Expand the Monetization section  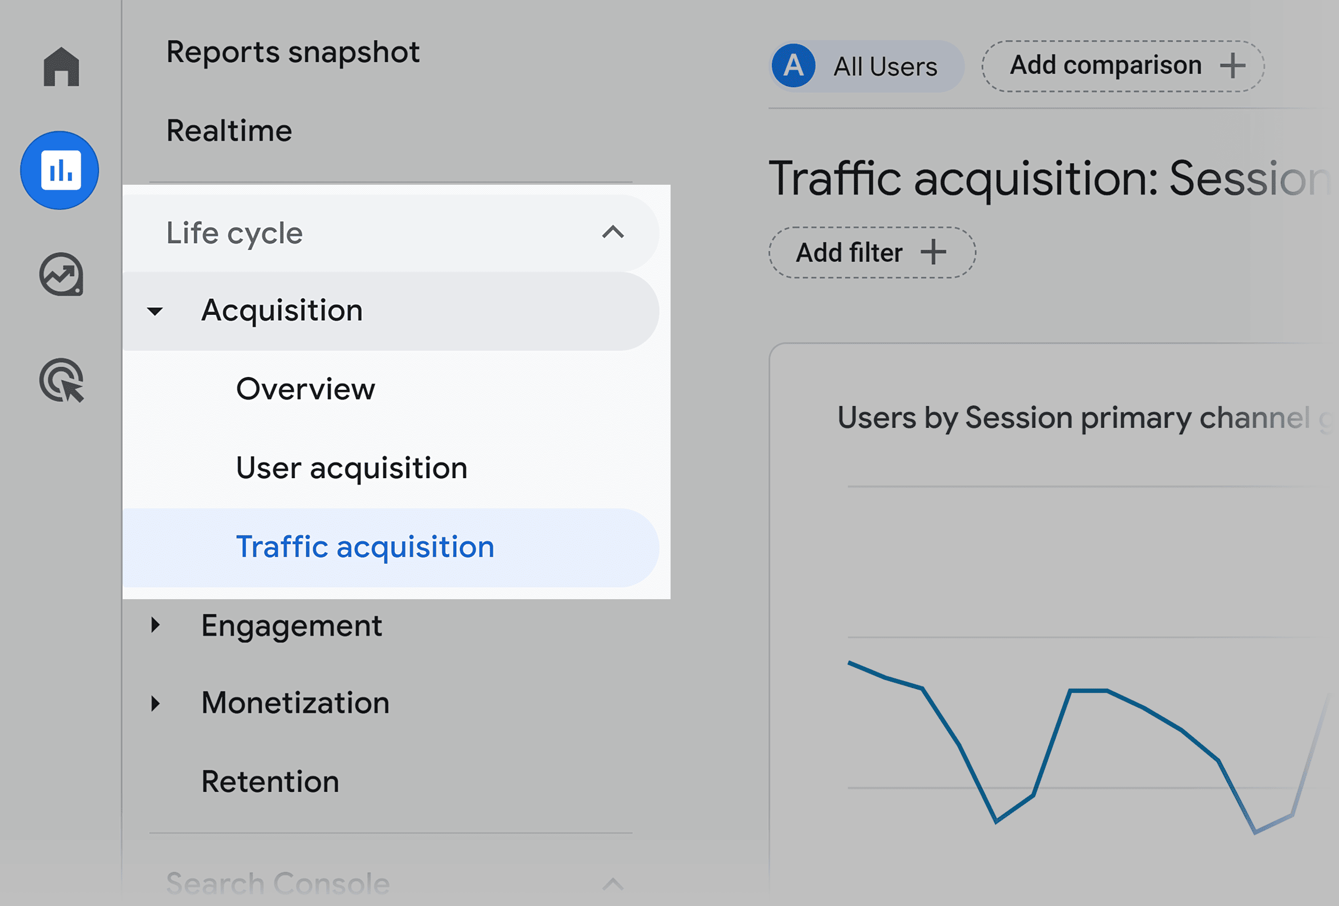155,704
